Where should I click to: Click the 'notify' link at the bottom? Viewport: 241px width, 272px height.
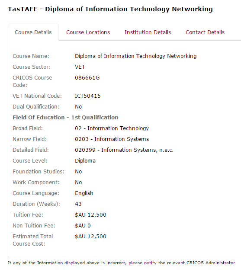pyautogui.click(x=150, y=263)
